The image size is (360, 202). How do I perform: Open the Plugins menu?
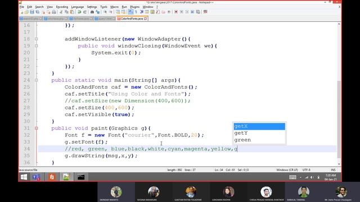pos(135,7)
